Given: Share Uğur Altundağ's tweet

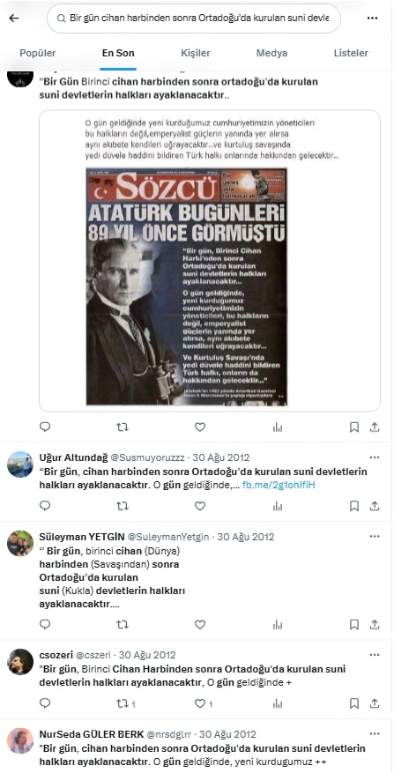Looking at the screenshot, I should [x=375, y=506].
